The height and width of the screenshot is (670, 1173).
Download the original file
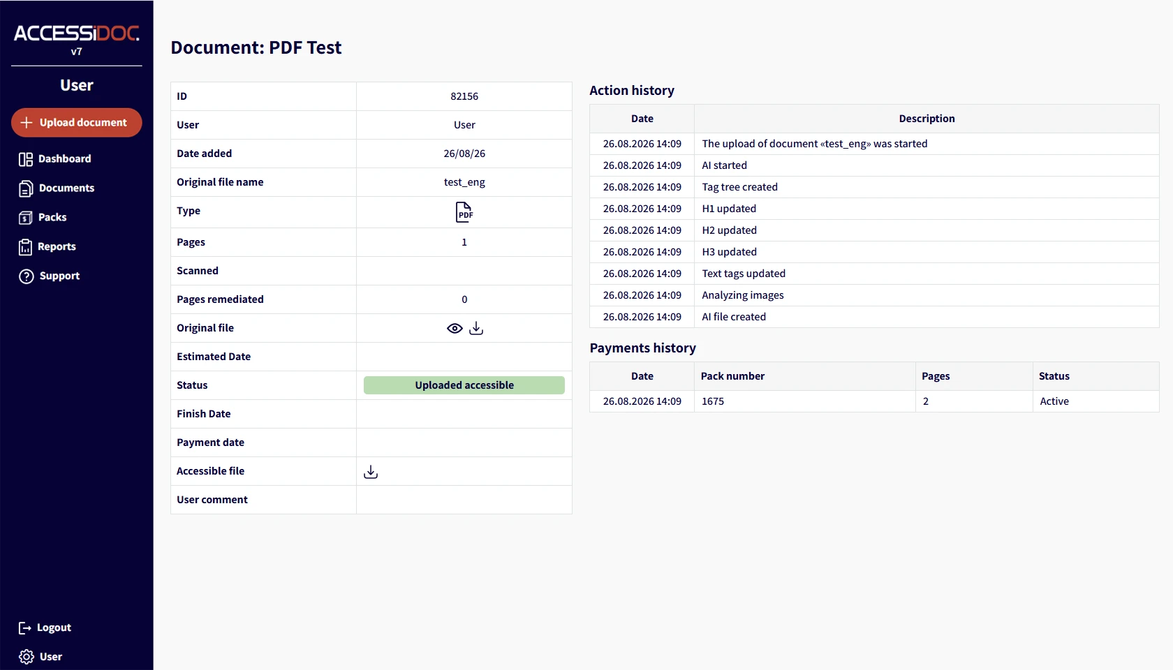click(x=476, y=328)
